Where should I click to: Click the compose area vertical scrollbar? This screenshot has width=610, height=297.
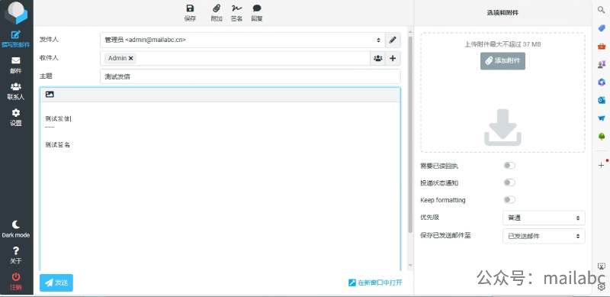pos(410,134)
